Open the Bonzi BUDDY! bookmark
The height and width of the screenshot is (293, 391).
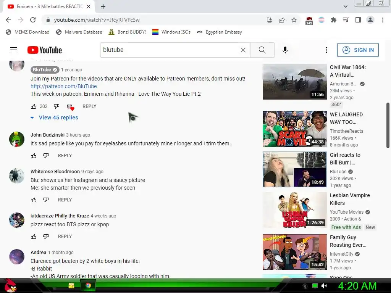(127, 32)
